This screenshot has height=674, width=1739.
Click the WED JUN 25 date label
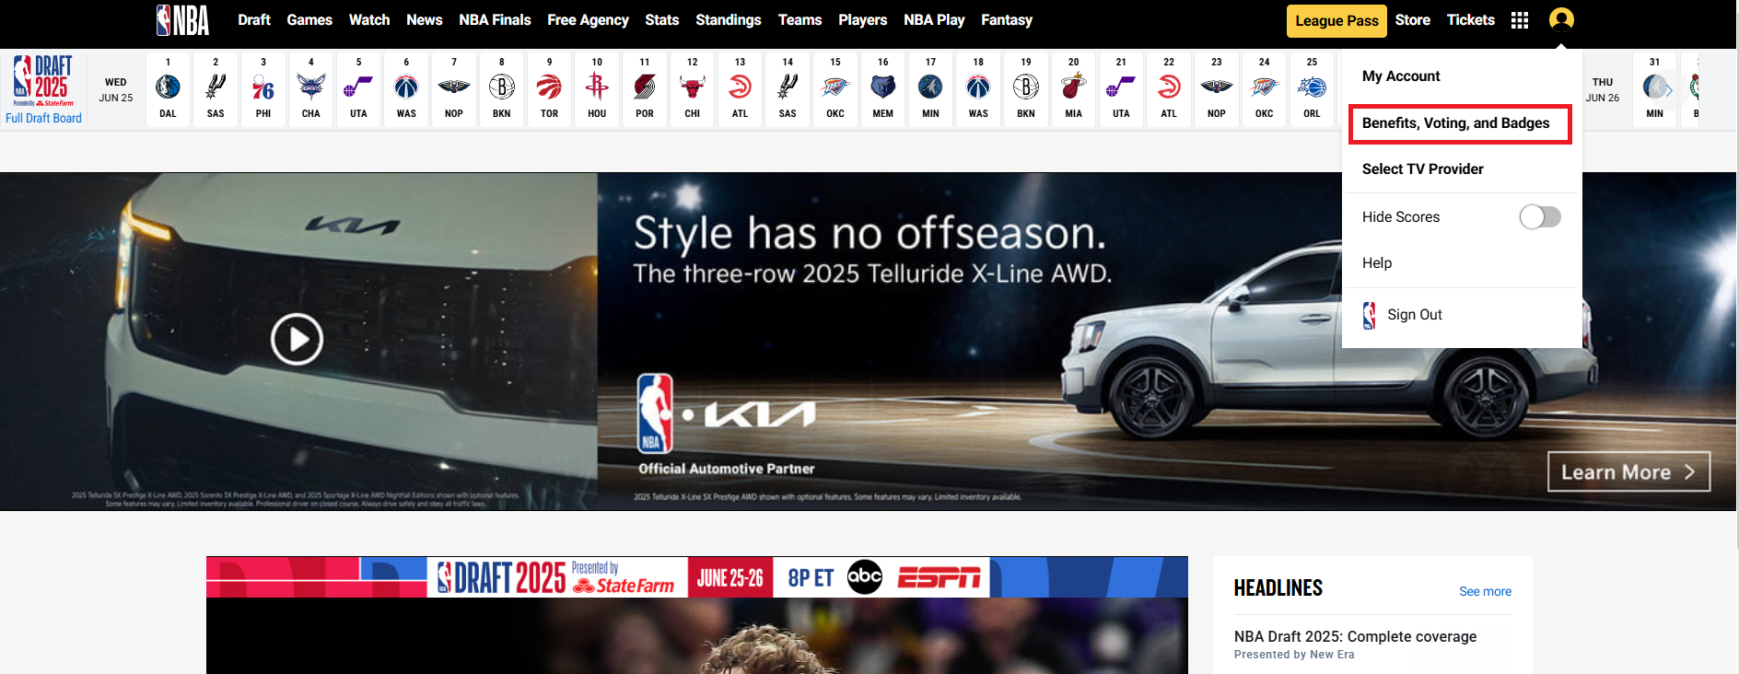[x=116, y=89]
